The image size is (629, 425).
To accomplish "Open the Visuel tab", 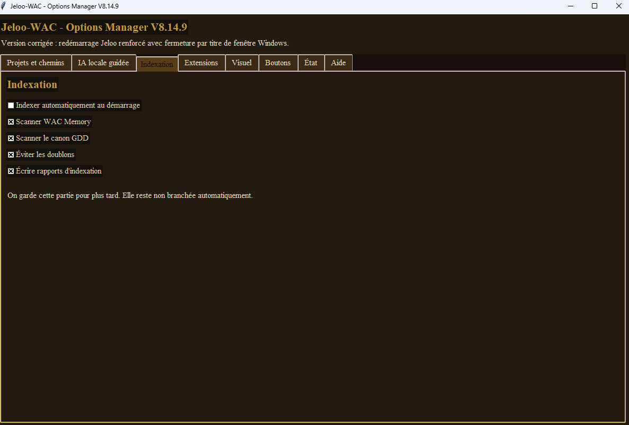I will (x=242, y=63).
